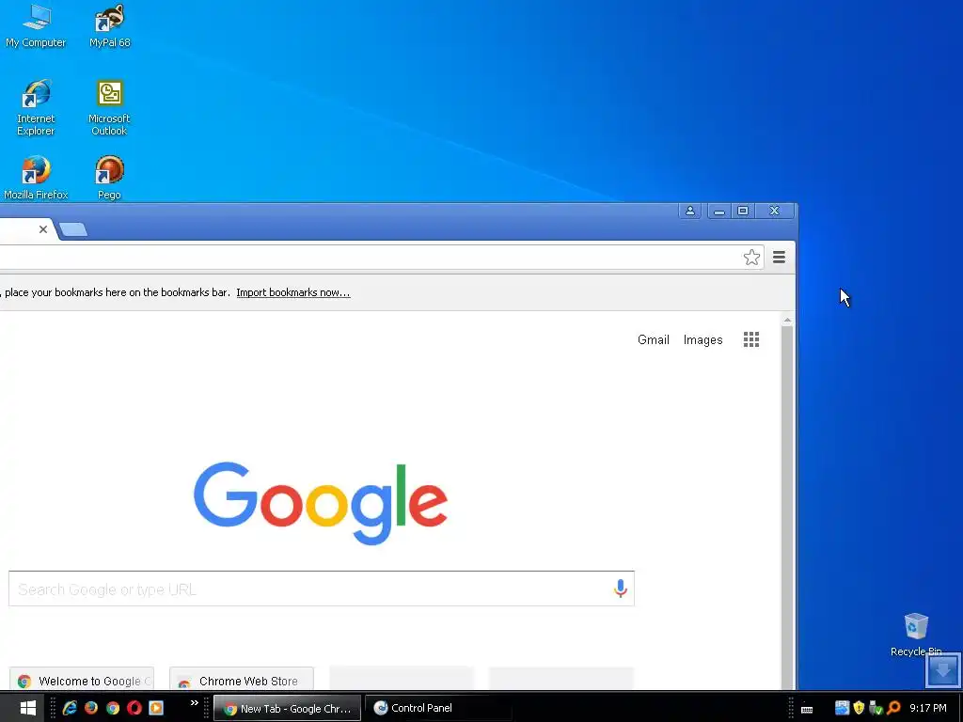Click the page scrollbar up arrow
This screenshot has height=722, width=963.
coord(787,320)
